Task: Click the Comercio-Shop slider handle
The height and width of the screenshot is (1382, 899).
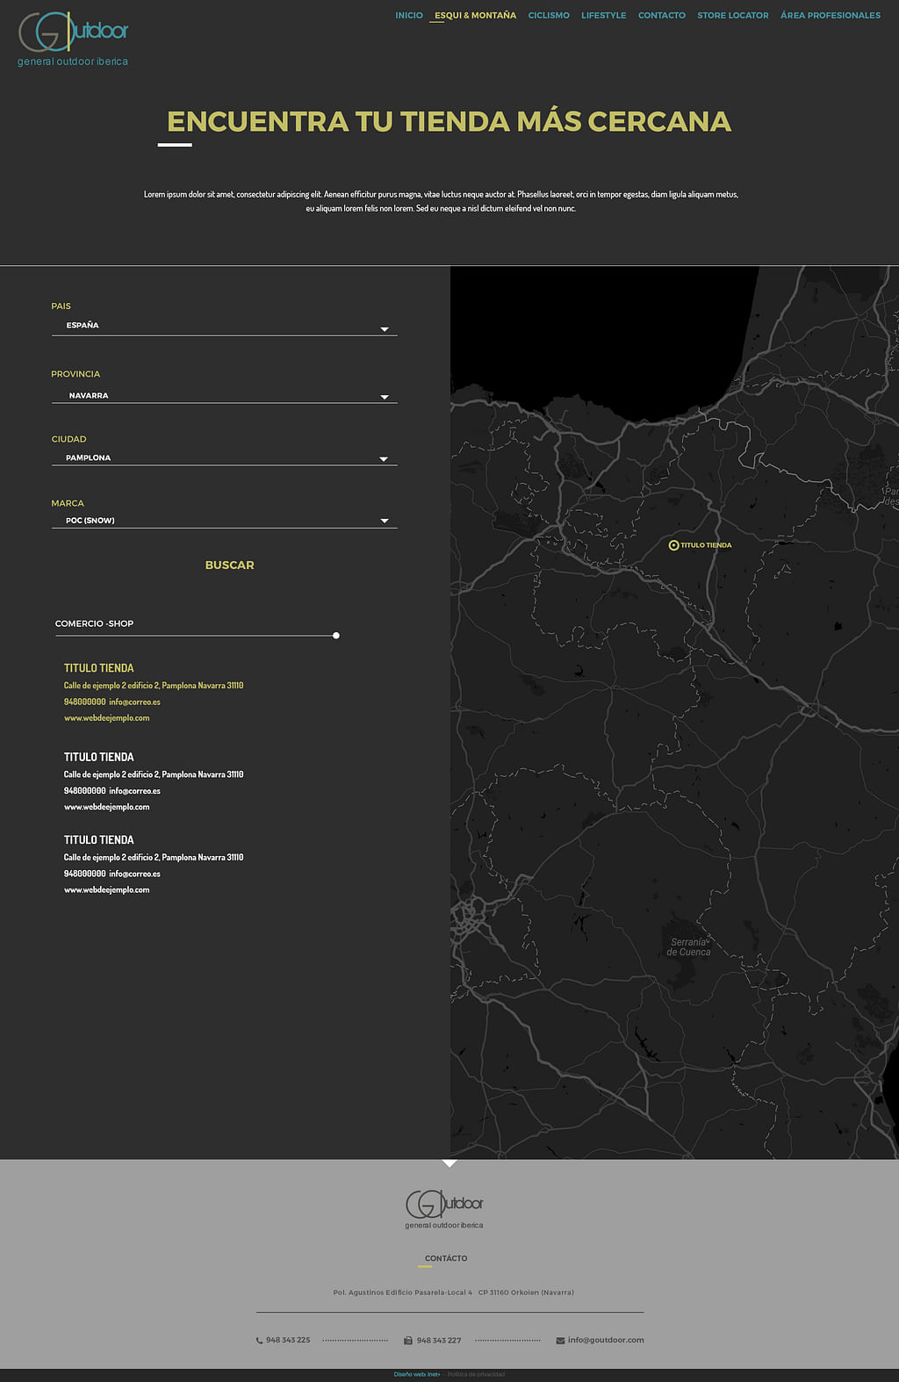Action: (x=336, y=636)
